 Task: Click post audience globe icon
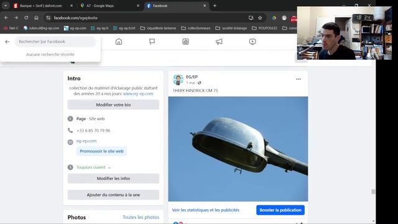pyautogui.click(x=199, y=83)
